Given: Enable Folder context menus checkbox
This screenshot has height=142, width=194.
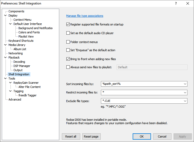Looking at the screenshot, I should tap(68, 42).
